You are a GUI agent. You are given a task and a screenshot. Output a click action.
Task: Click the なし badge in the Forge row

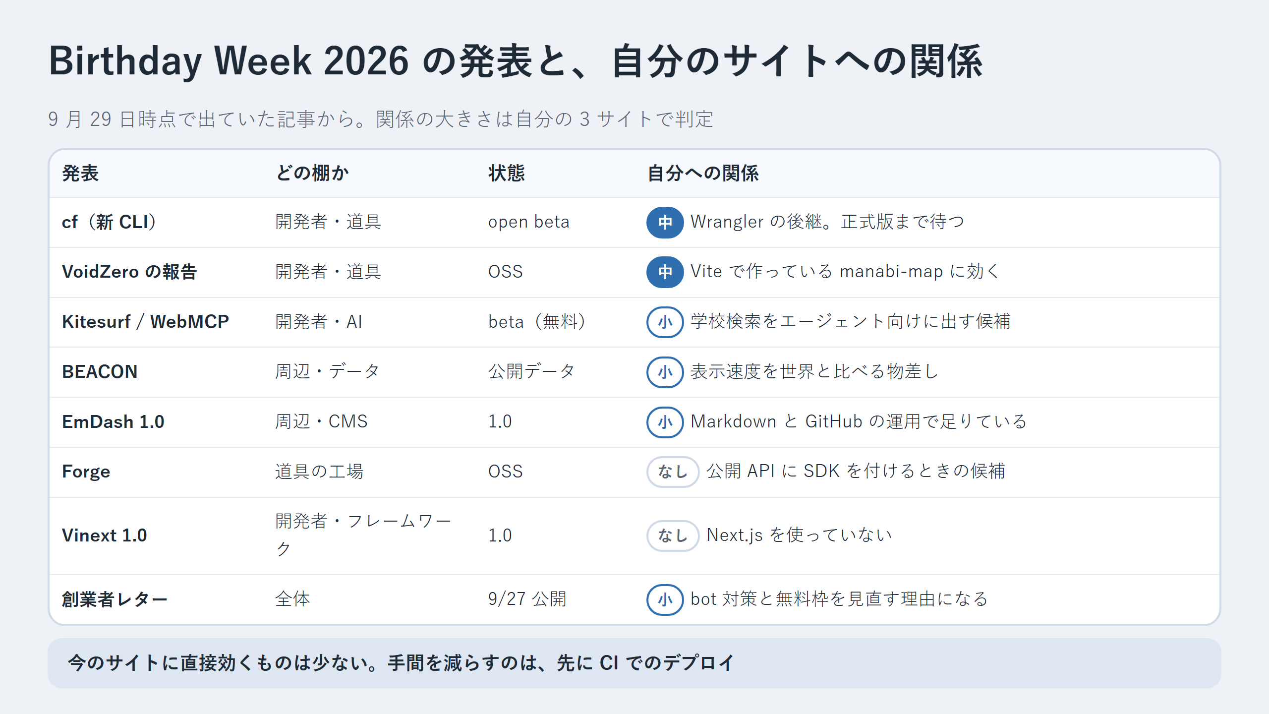(x=673, y=472)
